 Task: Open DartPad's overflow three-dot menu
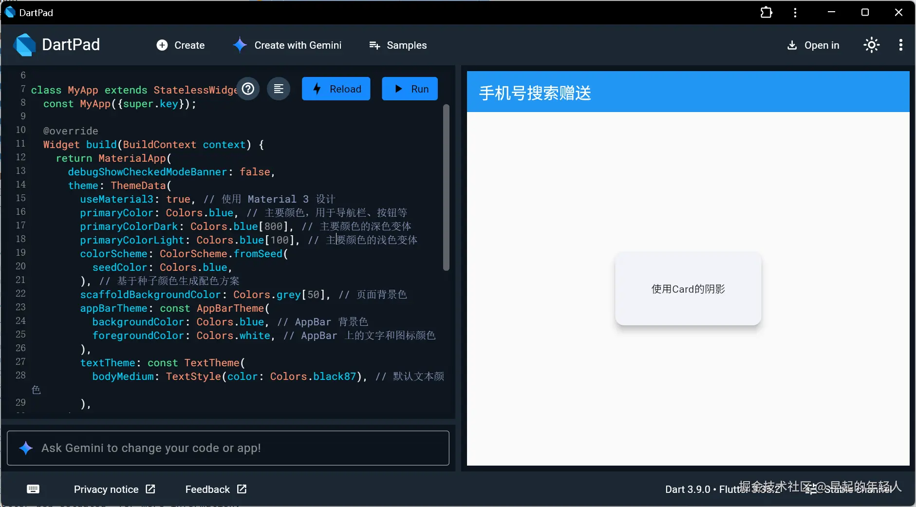pyautogui.click(x=901, y=45)
